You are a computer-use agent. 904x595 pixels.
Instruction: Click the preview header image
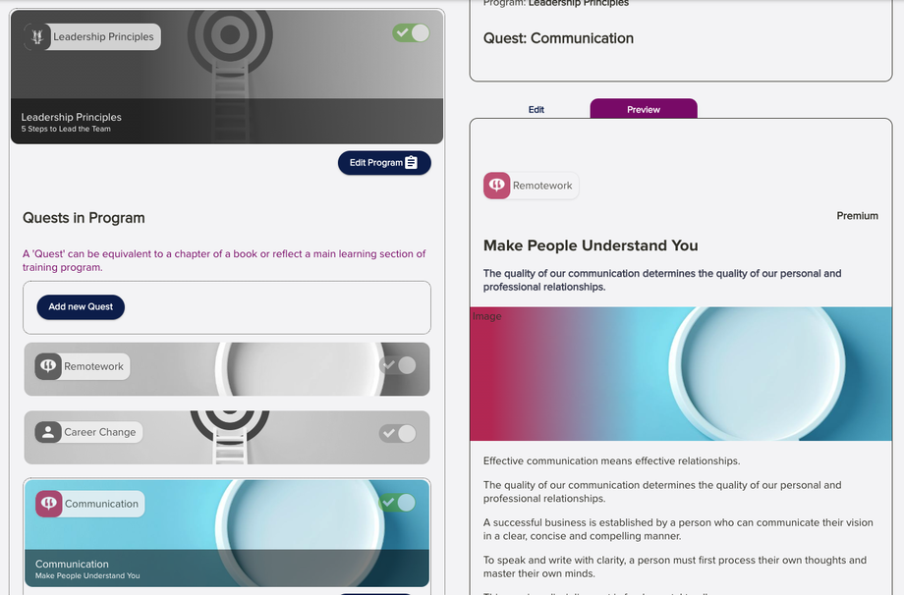pos(681,374)
